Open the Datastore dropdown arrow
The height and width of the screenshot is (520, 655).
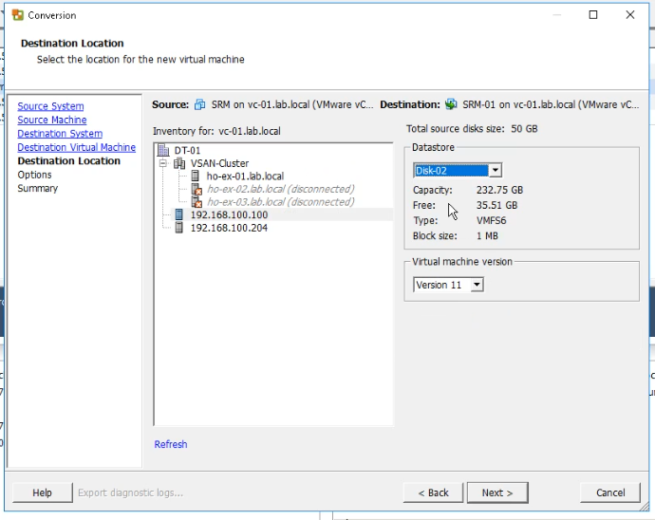(x=495, y=171)
